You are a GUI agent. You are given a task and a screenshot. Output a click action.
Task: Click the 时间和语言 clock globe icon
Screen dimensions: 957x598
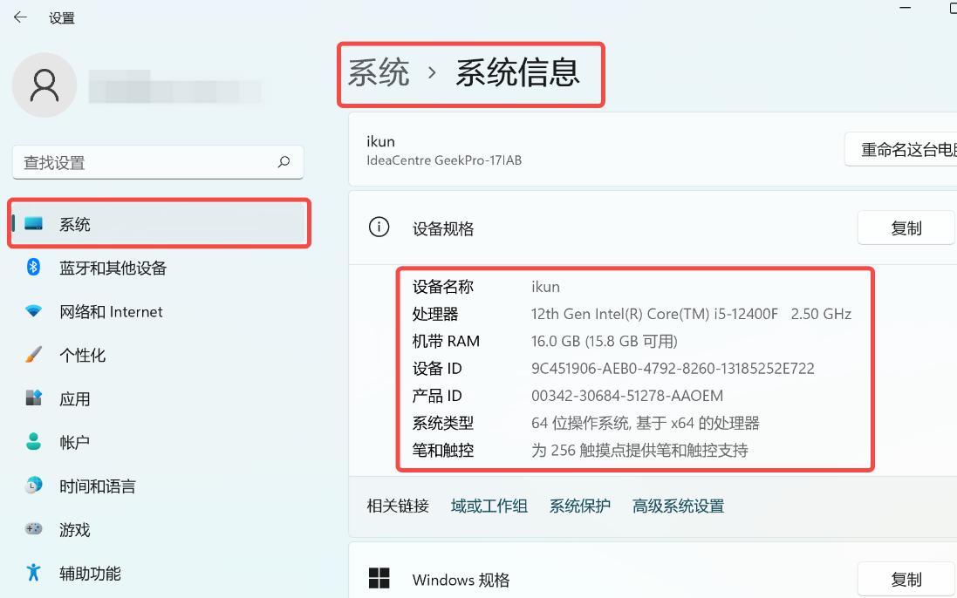[x=33, y=486]
